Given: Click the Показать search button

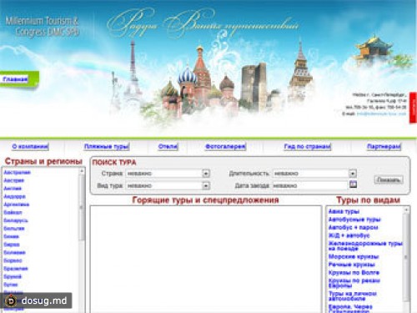Looking at the screenshot, I should [x=389, y=179].
